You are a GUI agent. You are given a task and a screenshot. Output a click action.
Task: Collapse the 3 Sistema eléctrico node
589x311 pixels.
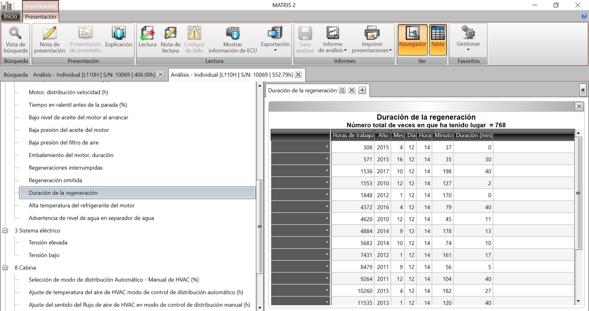click(x=5, y=231)
